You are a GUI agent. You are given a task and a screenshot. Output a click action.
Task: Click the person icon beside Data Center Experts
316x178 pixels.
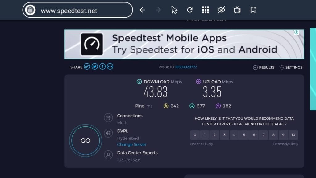(108, 155)
